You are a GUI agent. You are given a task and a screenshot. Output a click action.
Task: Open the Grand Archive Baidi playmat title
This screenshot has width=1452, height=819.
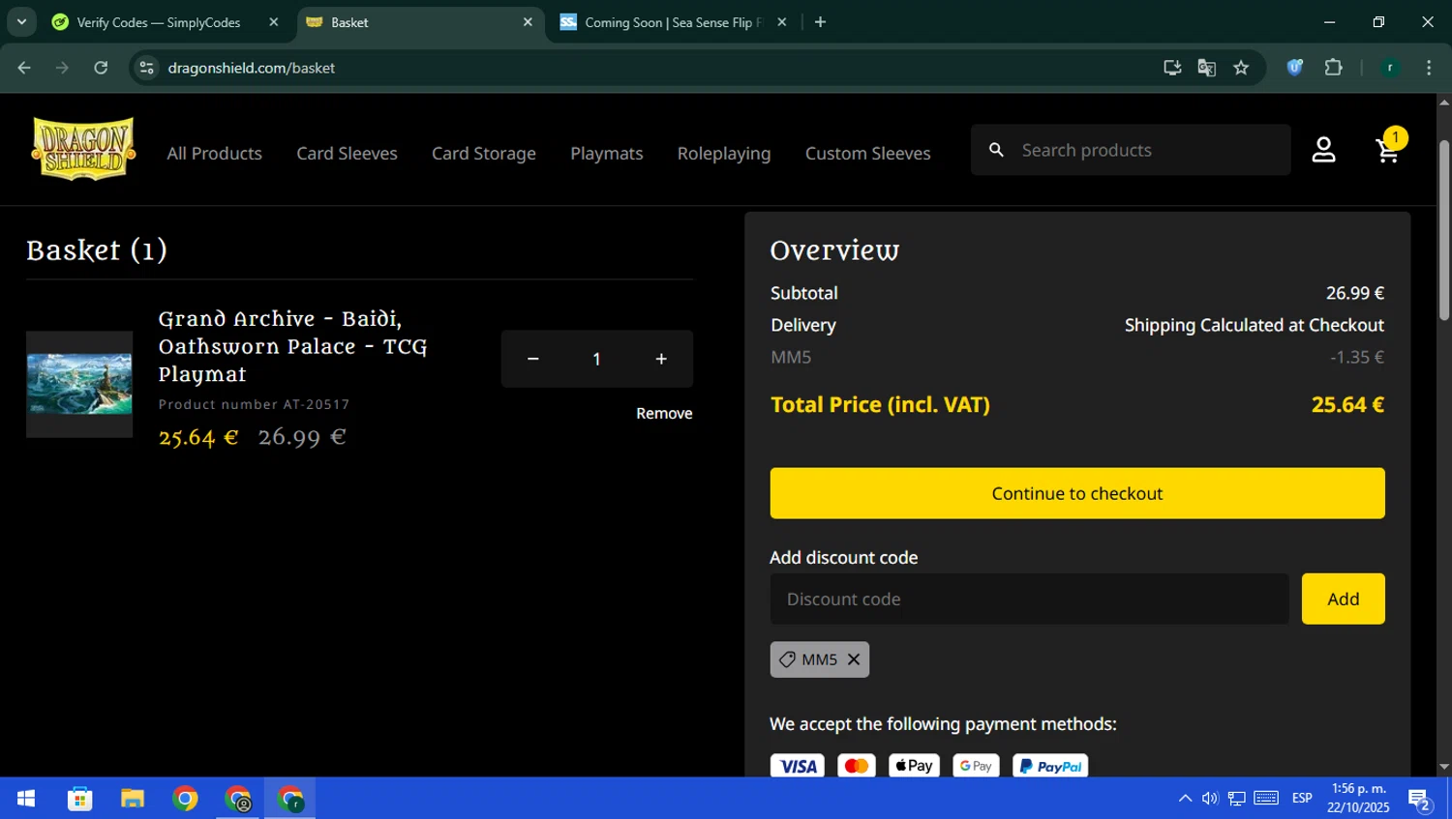[x=292, y=346]
